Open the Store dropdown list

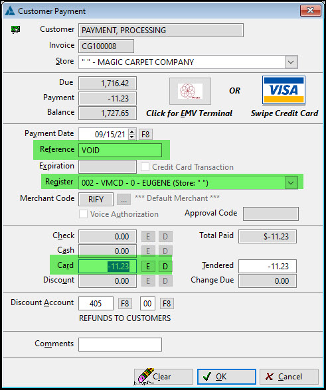pyautogui.click(x=291, y=62)
